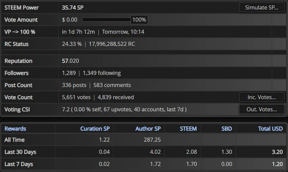The height and width of the screenshot is (172, 288).
Task: Click the All Time Author SP 287.25
Action: coord(152,140)
